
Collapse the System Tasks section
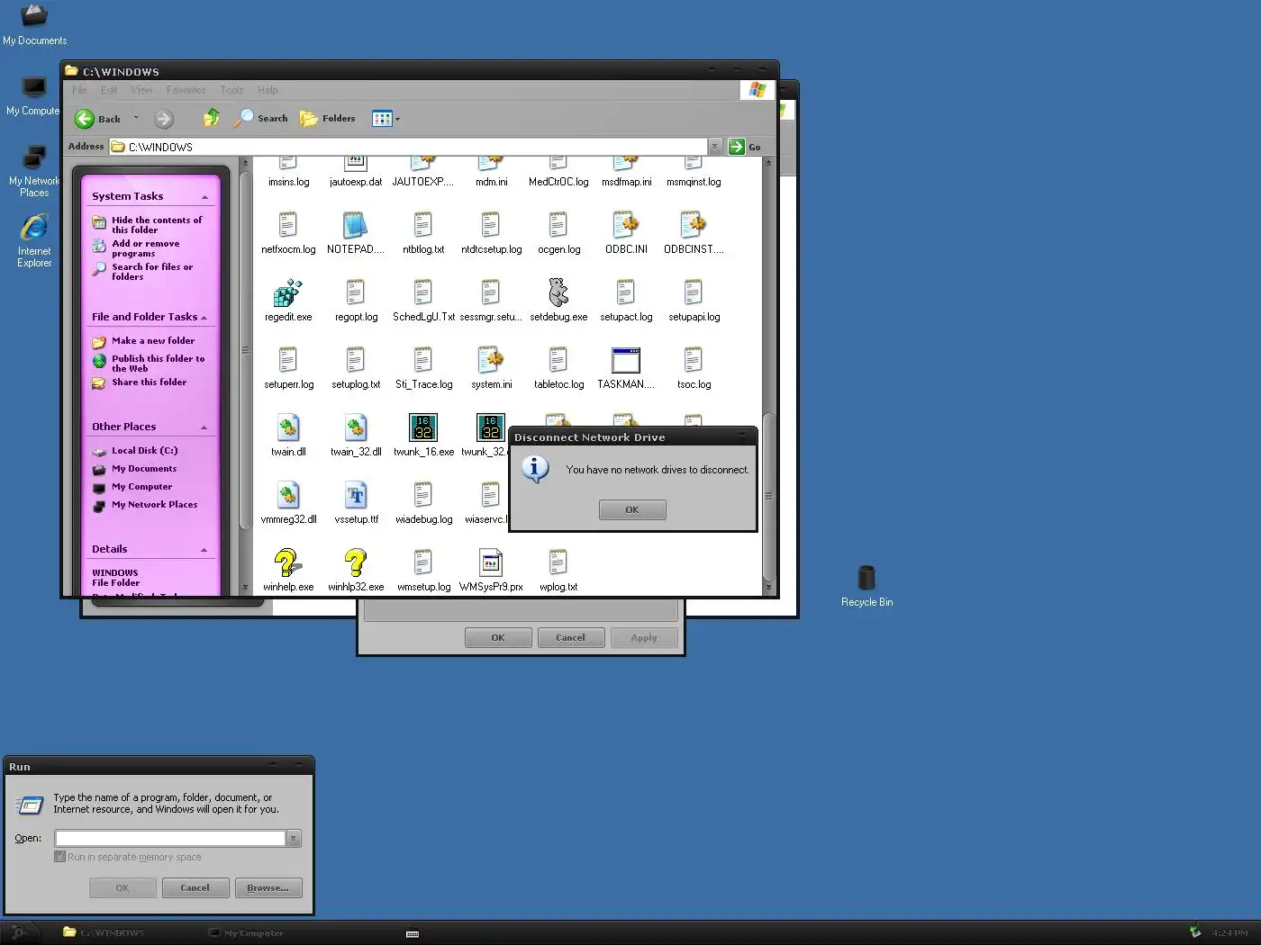coord(204,197)
